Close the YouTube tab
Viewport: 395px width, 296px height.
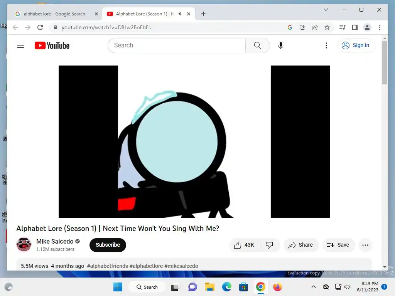pyautogui.click(x=188, y=14)
